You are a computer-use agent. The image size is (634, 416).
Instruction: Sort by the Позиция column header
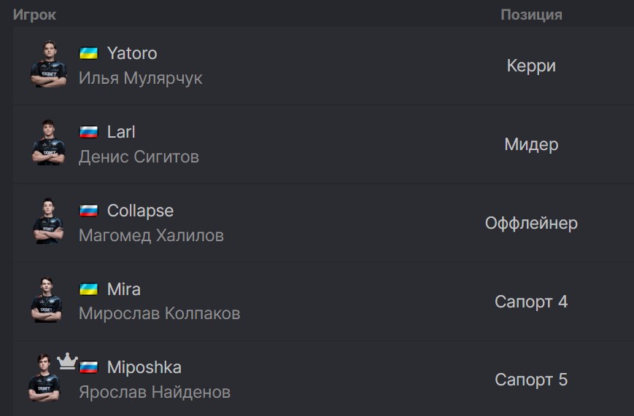[531, 15]
